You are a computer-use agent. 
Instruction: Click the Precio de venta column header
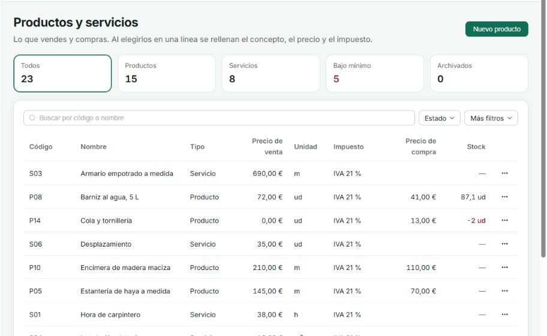tap(267, 146)
